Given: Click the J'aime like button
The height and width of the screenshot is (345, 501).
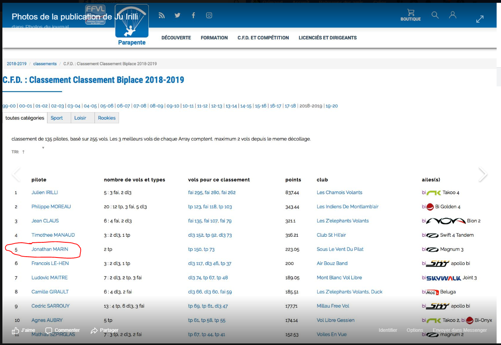Looking at the screenshot, I should point(24,330).
